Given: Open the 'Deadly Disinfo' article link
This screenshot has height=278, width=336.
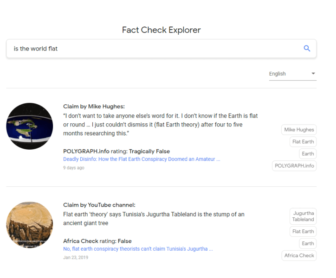Looking at the screenshot, I should pyautogui.click(x=142, y=159).
